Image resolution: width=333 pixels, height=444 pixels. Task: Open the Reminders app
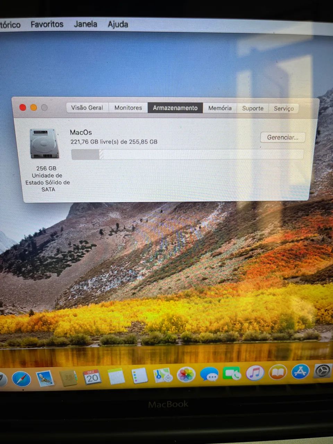pos(139,376)
